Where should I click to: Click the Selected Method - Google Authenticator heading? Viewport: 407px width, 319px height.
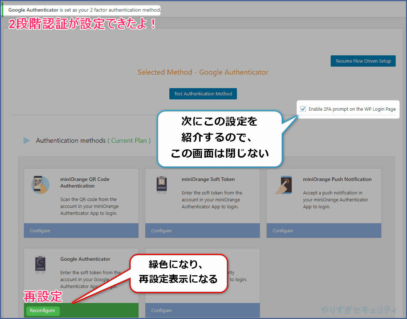(x=203, y=72)
